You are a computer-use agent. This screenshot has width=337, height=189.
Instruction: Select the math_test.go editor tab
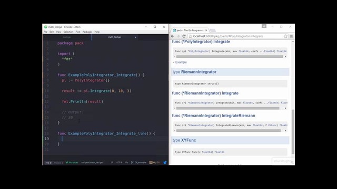(x=114, y=37)
